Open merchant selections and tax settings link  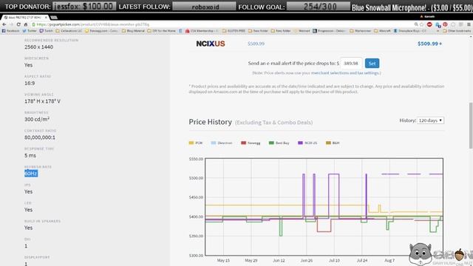click(x=345, y=73)
